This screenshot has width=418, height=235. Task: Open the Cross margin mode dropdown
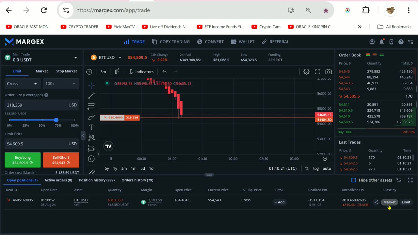22,84
